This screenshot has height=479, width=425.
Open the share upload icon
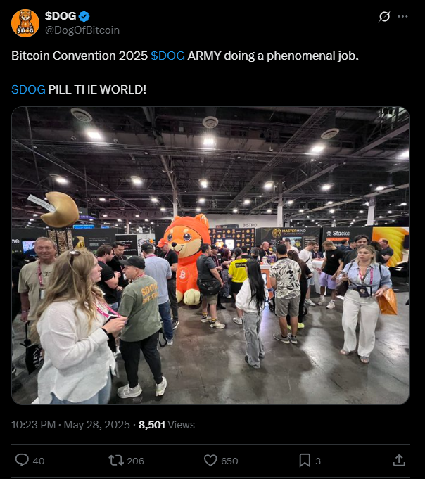(399, 461)
